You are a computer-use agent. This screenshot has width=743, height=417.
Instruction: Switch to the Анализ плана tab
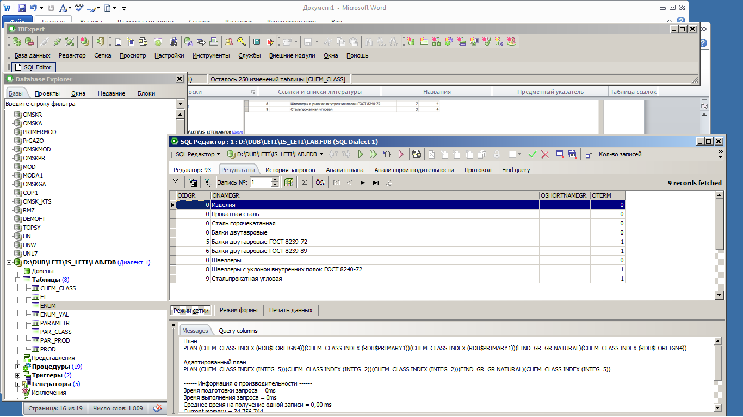345,170
